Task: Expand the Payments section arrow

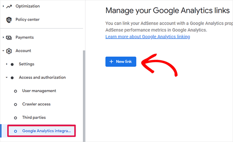Action: click(x=3, y=37)
